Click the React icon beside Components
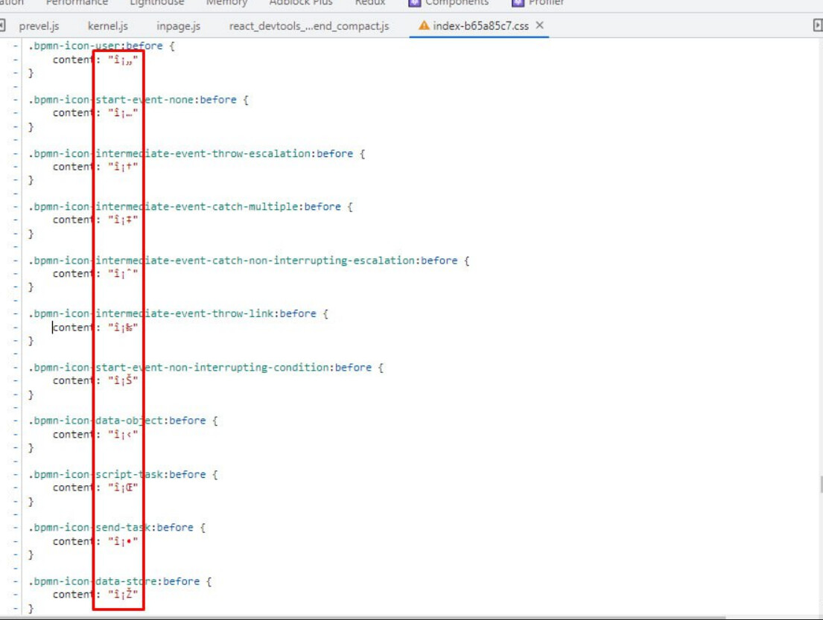The image size is (823, 620). [x=414, y=3]
